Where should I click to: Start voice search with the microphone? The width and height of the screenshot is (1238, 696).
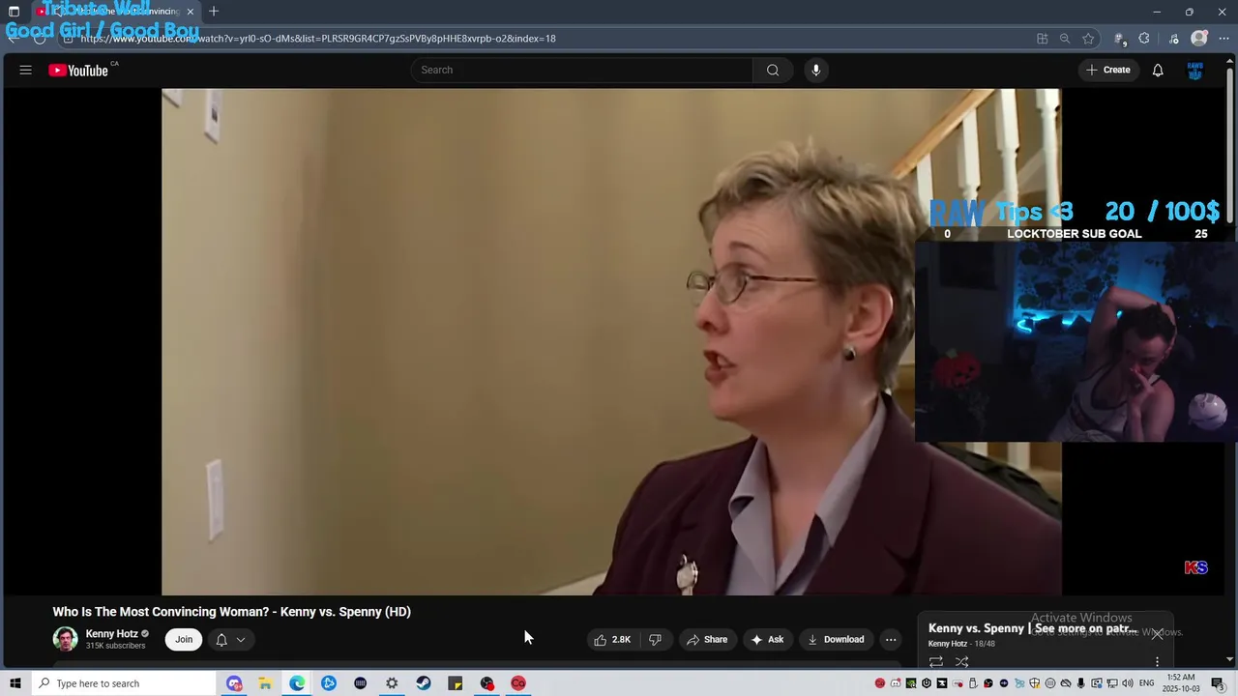click(816, 70)
